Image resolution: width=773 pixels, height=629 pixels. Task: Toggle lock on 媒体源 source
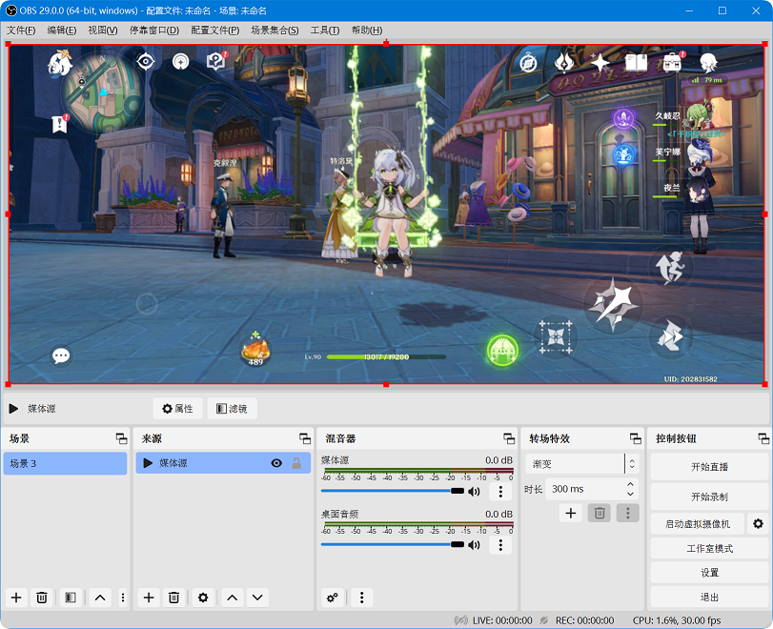(296, 463)
